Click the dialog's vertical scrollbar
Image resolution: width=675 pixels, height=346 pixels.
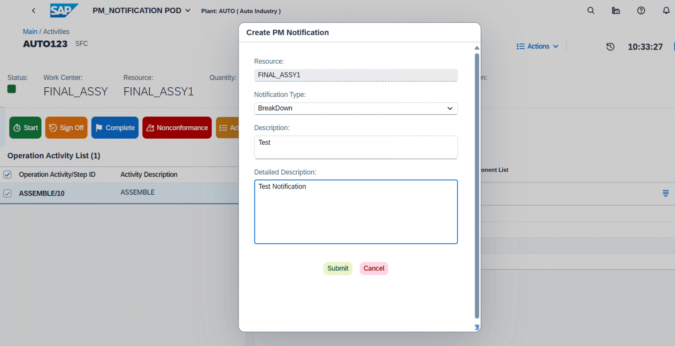[x=477, y=184]
